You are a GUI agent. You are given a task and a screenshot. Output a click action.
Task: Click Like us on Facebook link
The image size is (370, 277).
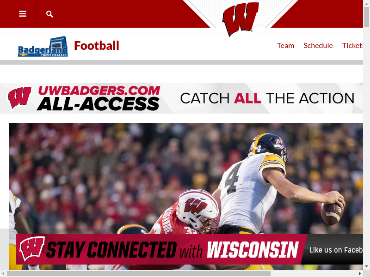click(336, 250)
